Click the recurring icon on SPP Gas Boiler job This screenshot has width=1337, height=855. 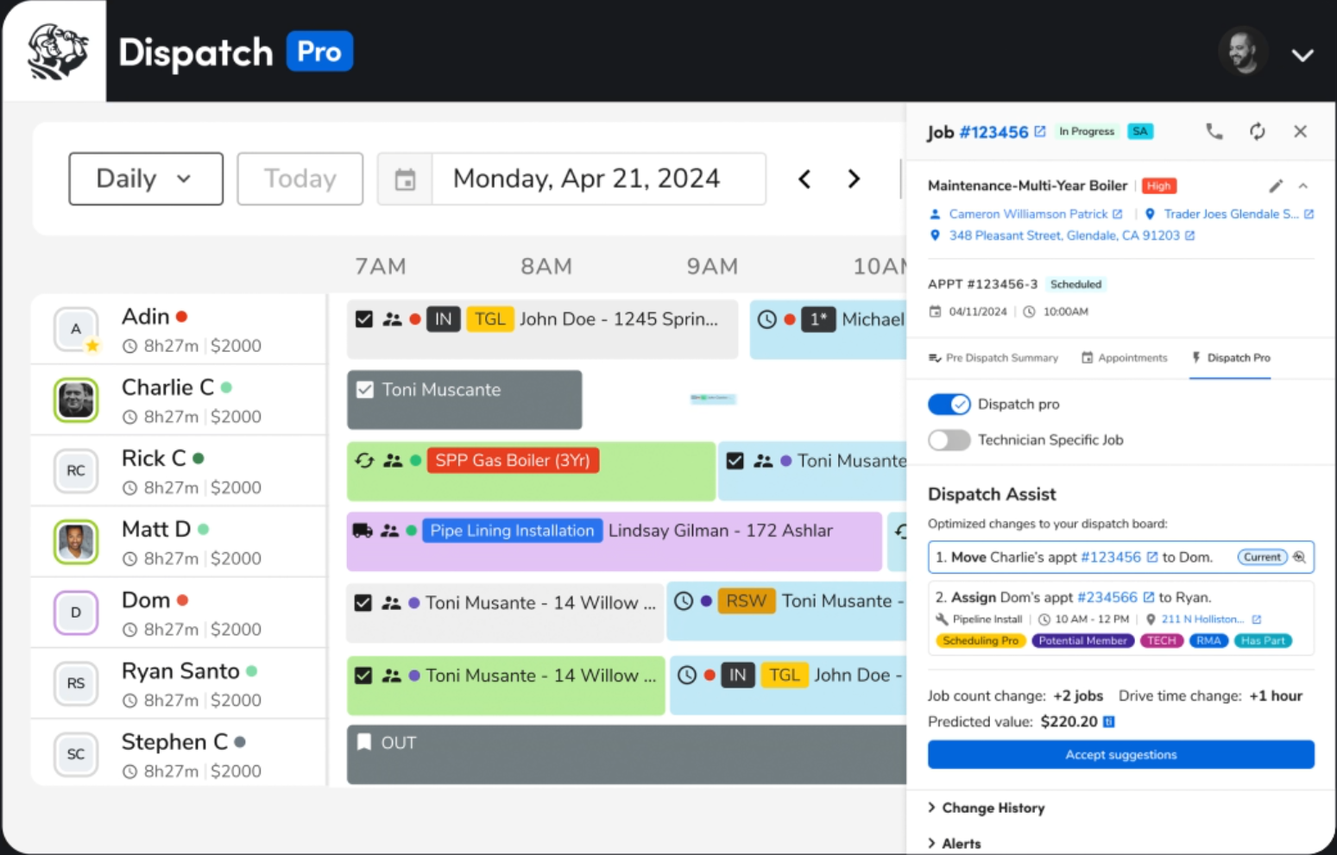click(364, 461)
